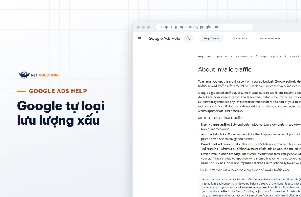Viewport: 301px width, 197px height.
Task: Click 'Some examples of invalid traffic' text
Action: point(220,118)
